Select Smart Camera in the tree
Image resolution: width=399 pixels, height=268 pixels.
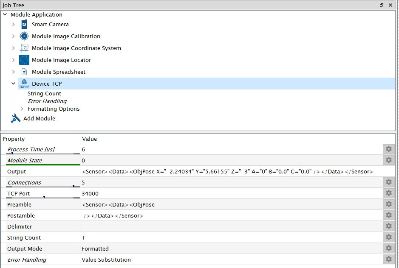(x=50, y=25)
